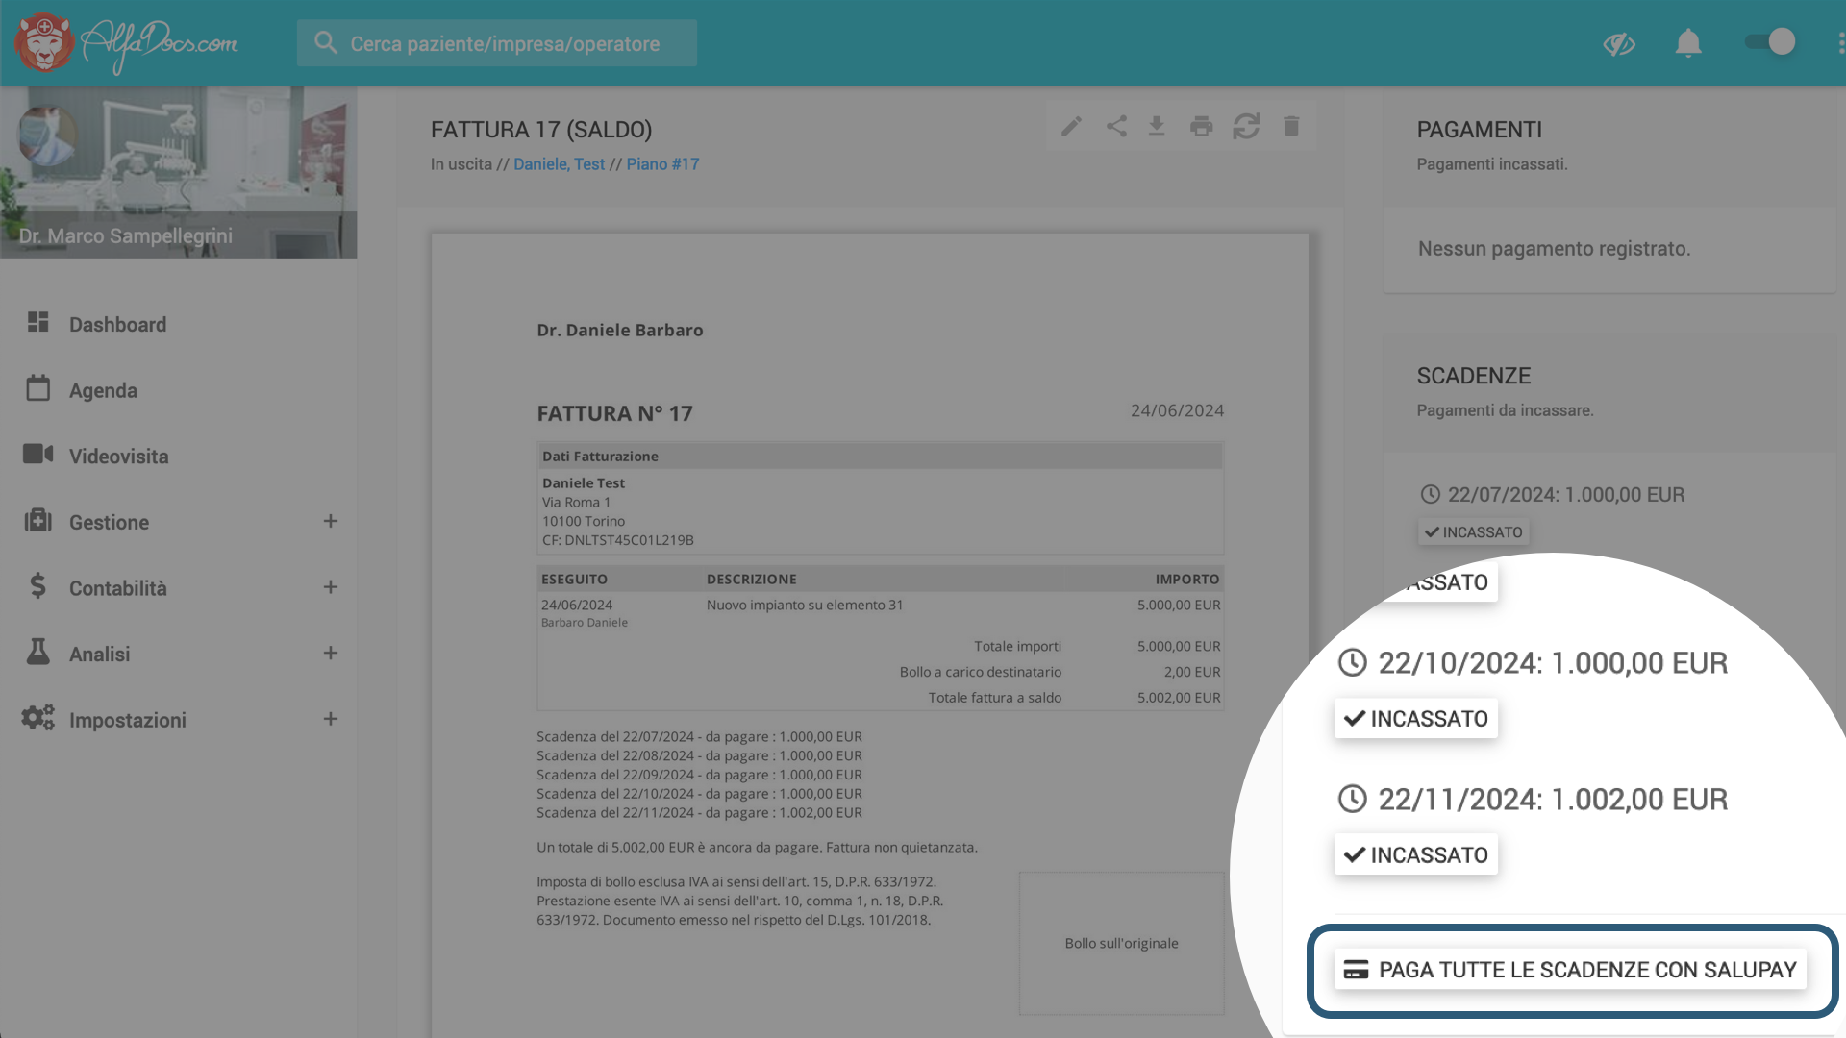Click the Gestione medical kit icon
The image size is (1846, 1038).
tap(37, 520)
